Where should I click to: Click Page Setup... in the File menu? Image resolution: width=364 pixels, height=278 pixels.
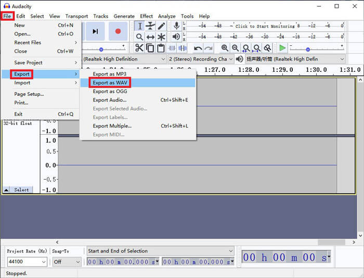[41, 94]
